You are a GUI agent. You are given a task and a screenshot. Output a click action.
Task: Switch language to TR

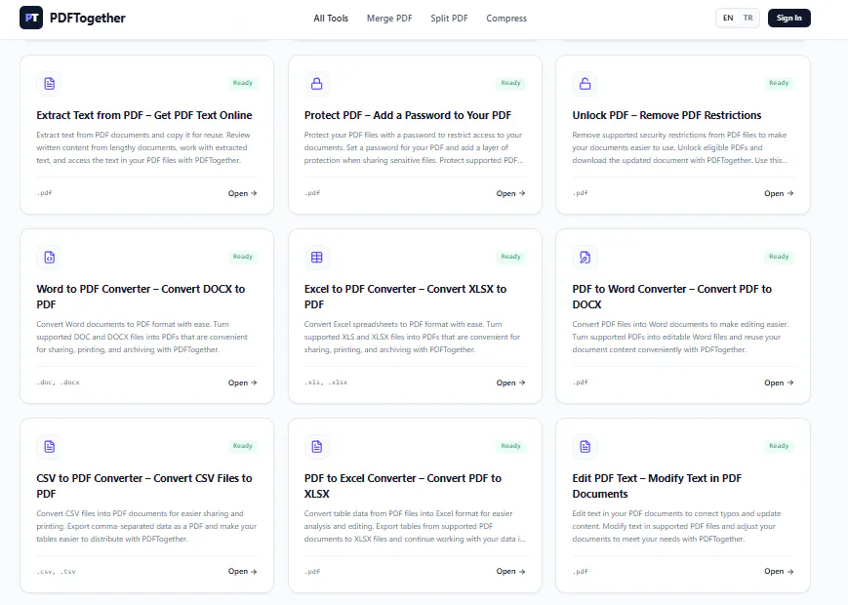747,18
